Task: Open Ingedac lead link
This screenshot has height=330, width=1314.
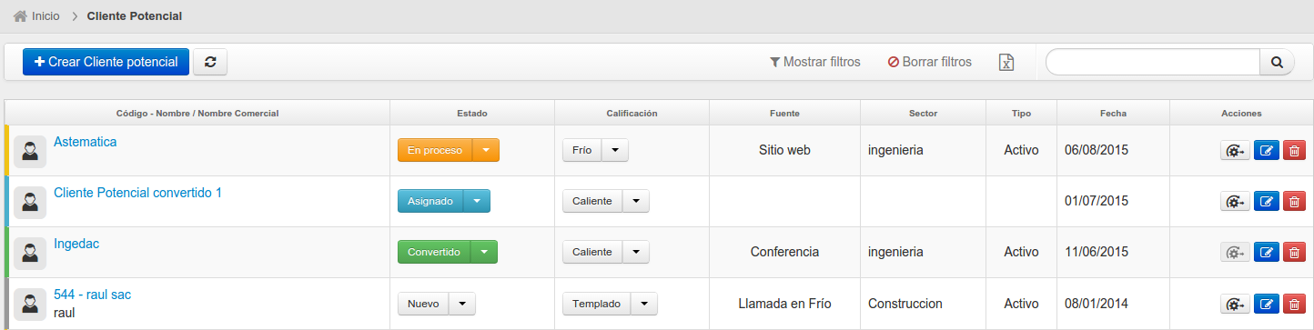Action: coord(76,244)
